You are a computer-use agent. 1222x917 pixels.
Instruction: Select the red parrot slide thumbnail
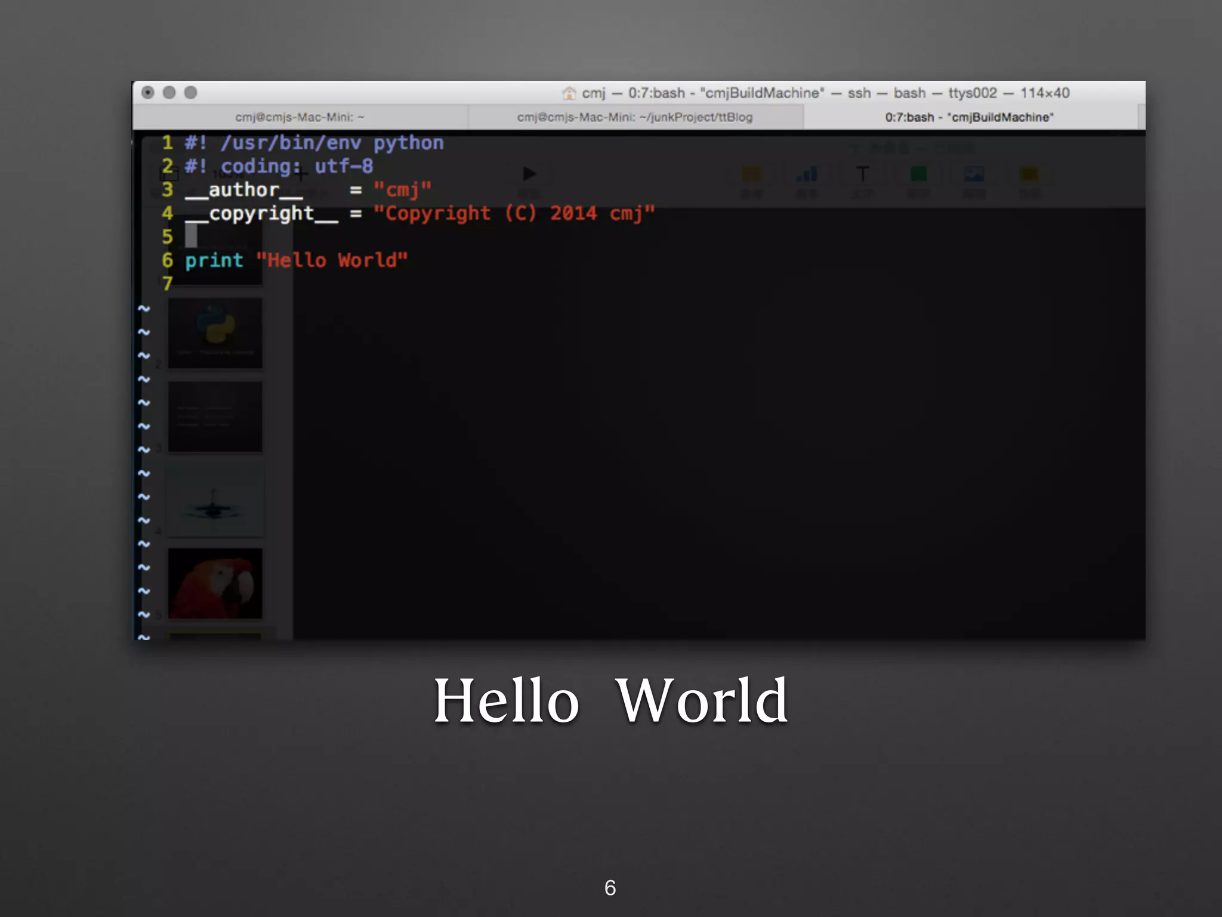tap(215, 583)
